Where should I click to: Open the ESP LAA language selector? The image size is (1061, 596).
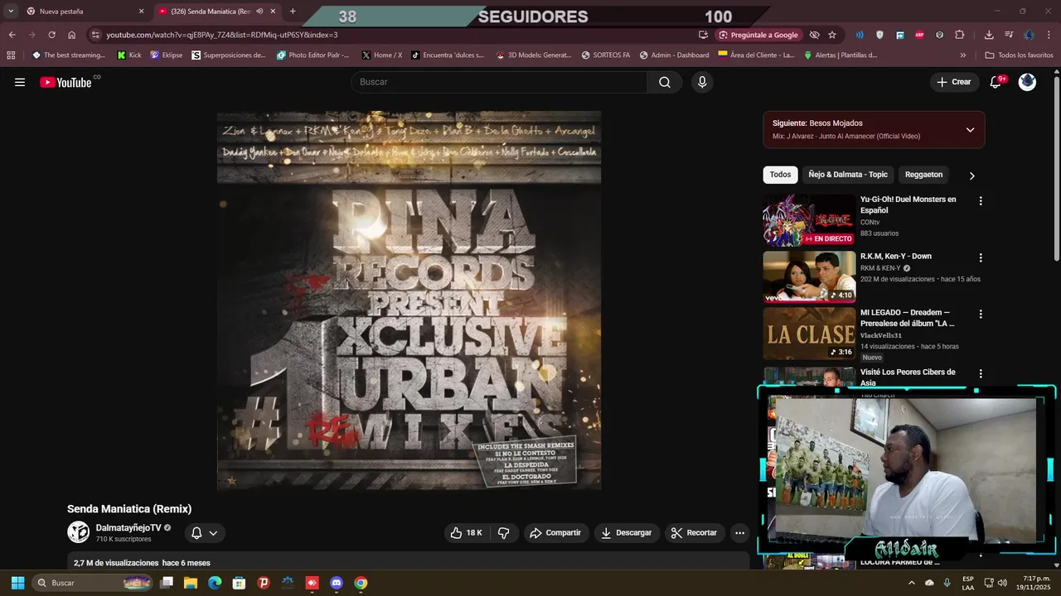click(x=968, y=583)
